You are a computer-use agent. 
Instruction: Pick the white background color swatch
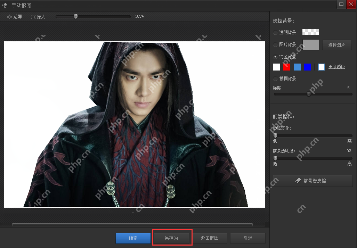click(276, 67)
